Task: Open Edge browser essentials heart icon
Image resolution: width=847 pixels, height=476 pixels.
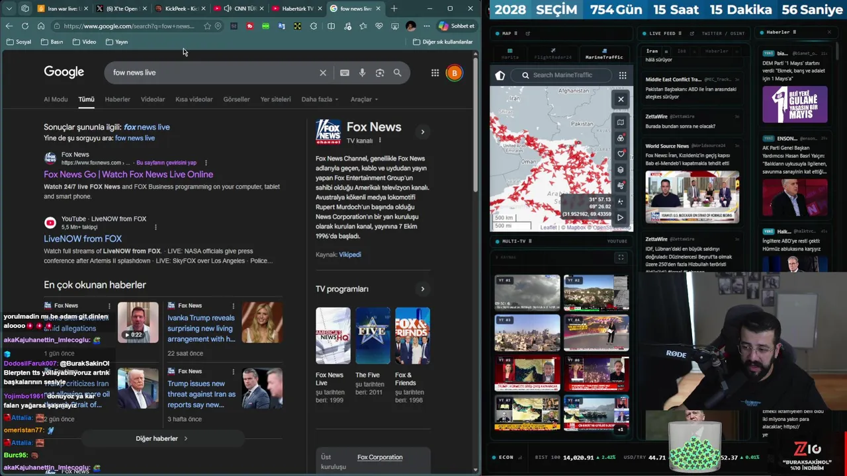Action: (379, 26)
